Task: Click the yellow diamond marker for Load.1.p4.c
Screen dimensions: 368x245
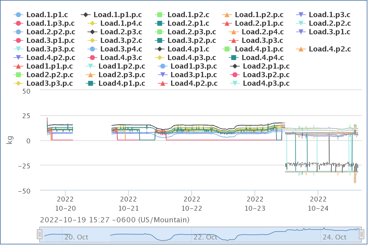Action: point(92,23)
